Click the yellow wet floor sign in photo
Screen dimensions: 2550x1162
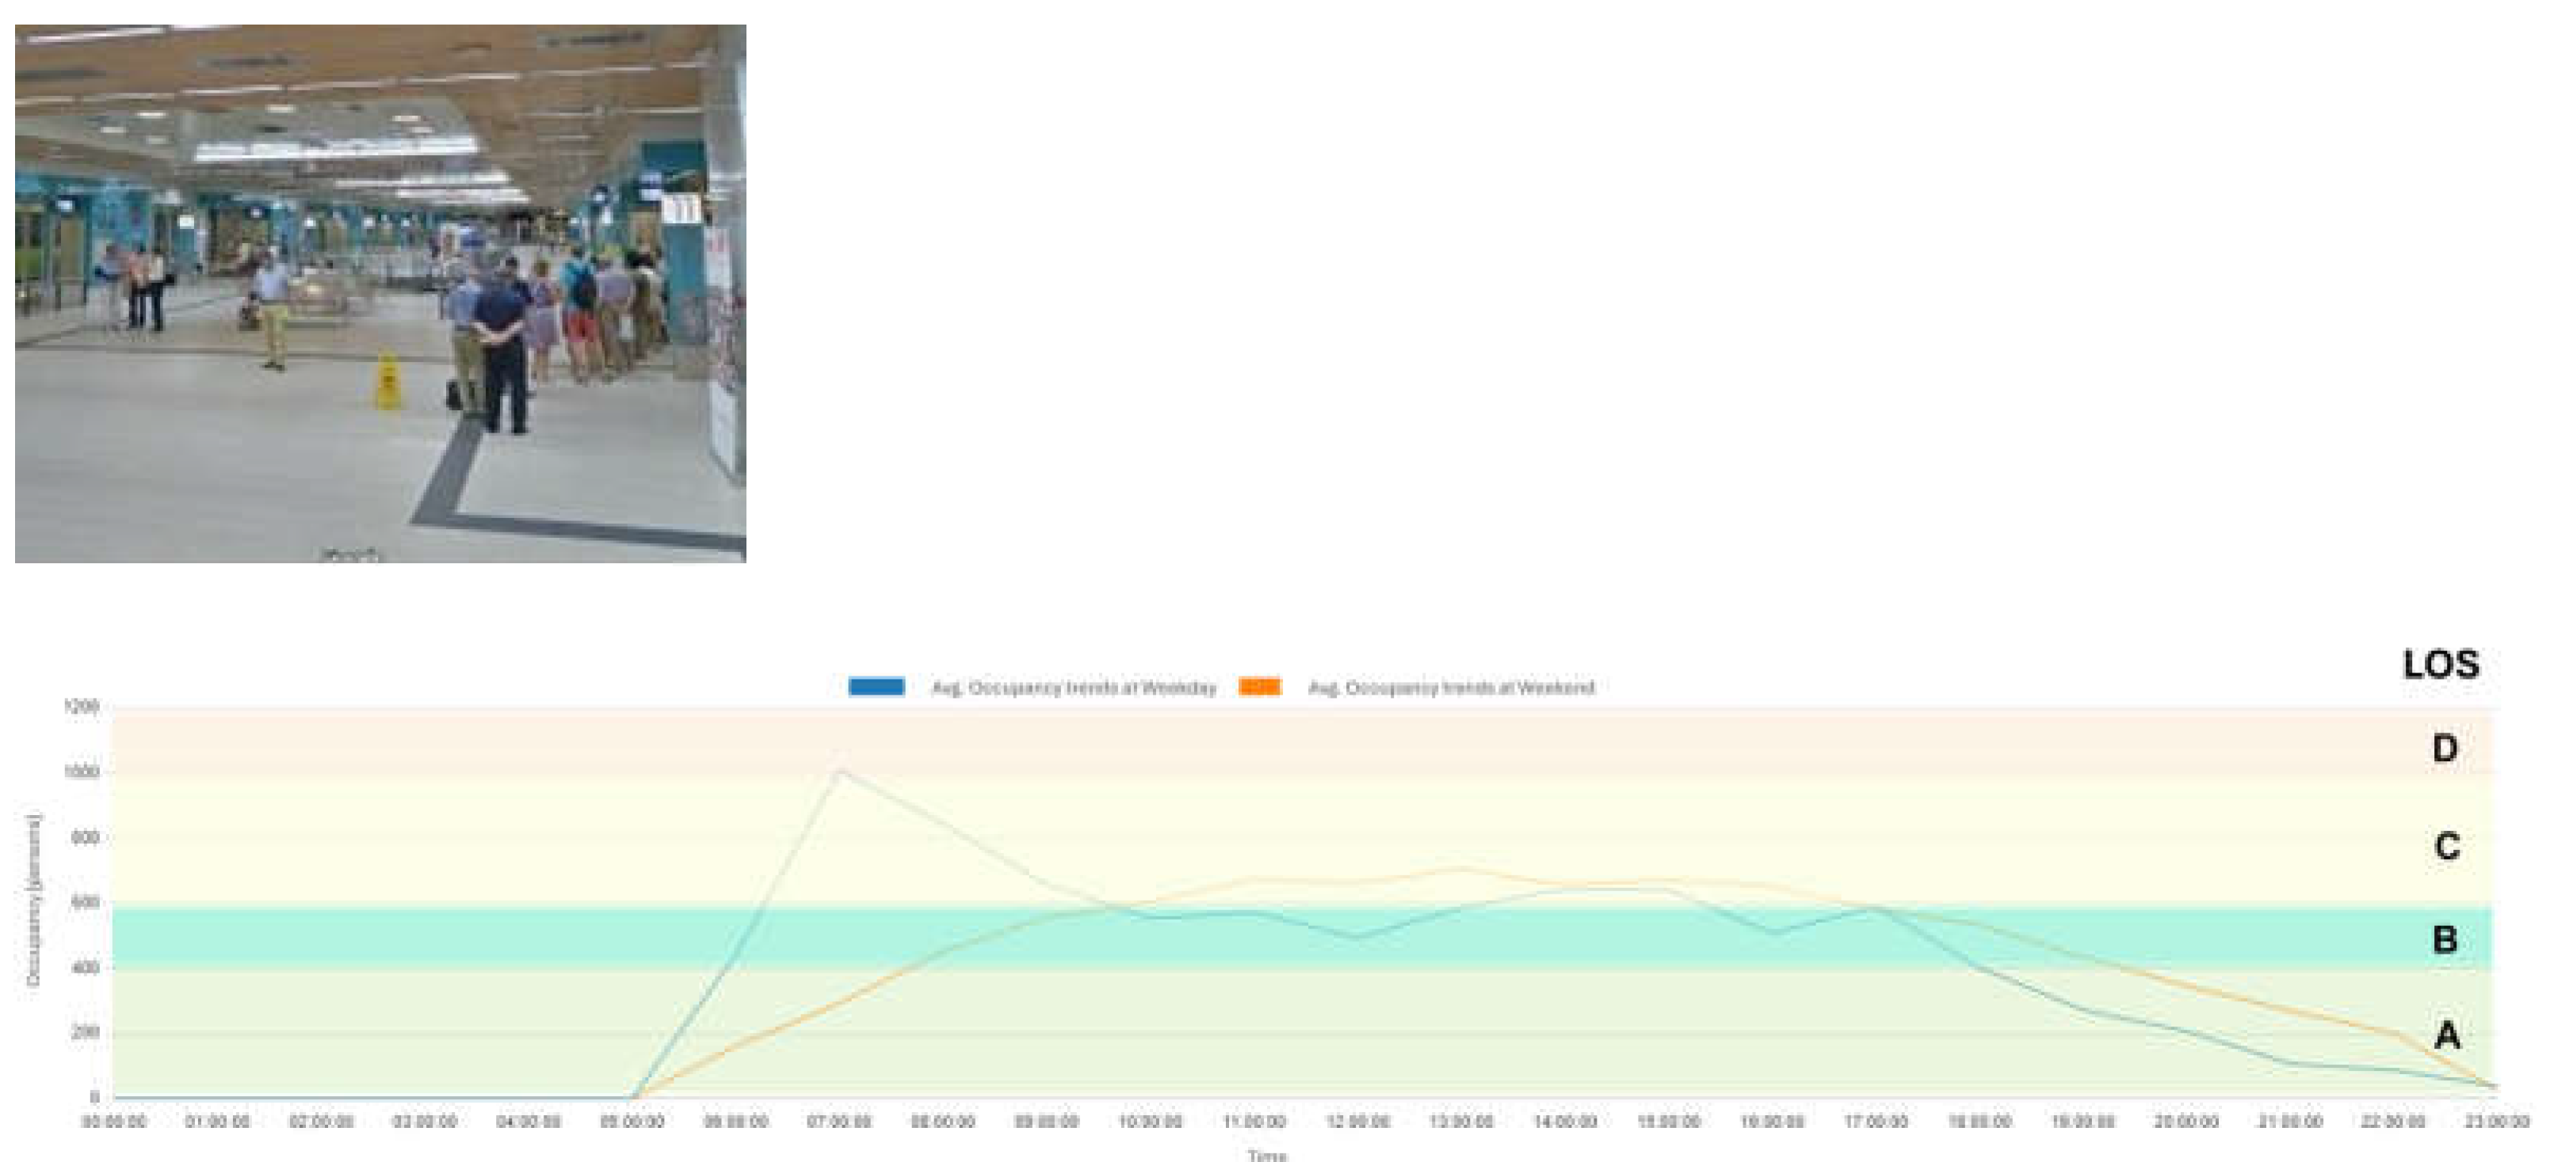coord(388,381)
